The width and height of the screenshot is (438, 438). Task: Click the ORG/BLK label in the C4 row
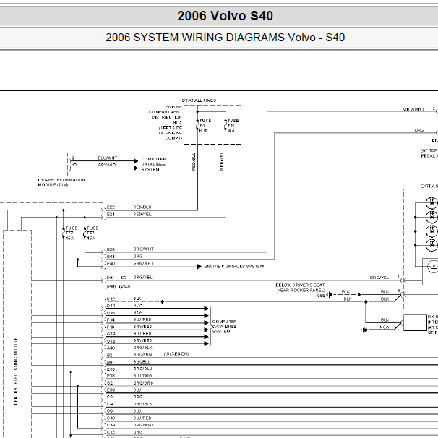point(142,404)
